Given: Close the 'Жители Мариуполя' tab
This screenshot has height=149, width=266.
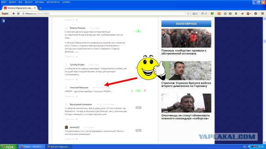Looking at the screenshot, I should 35,8.
